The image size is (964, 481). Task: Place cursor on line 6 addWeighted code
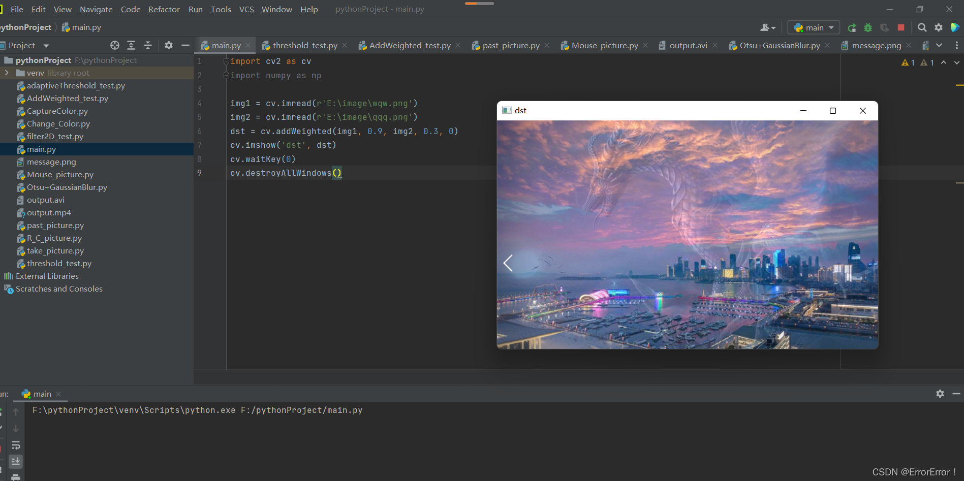(x=344, y=131)
